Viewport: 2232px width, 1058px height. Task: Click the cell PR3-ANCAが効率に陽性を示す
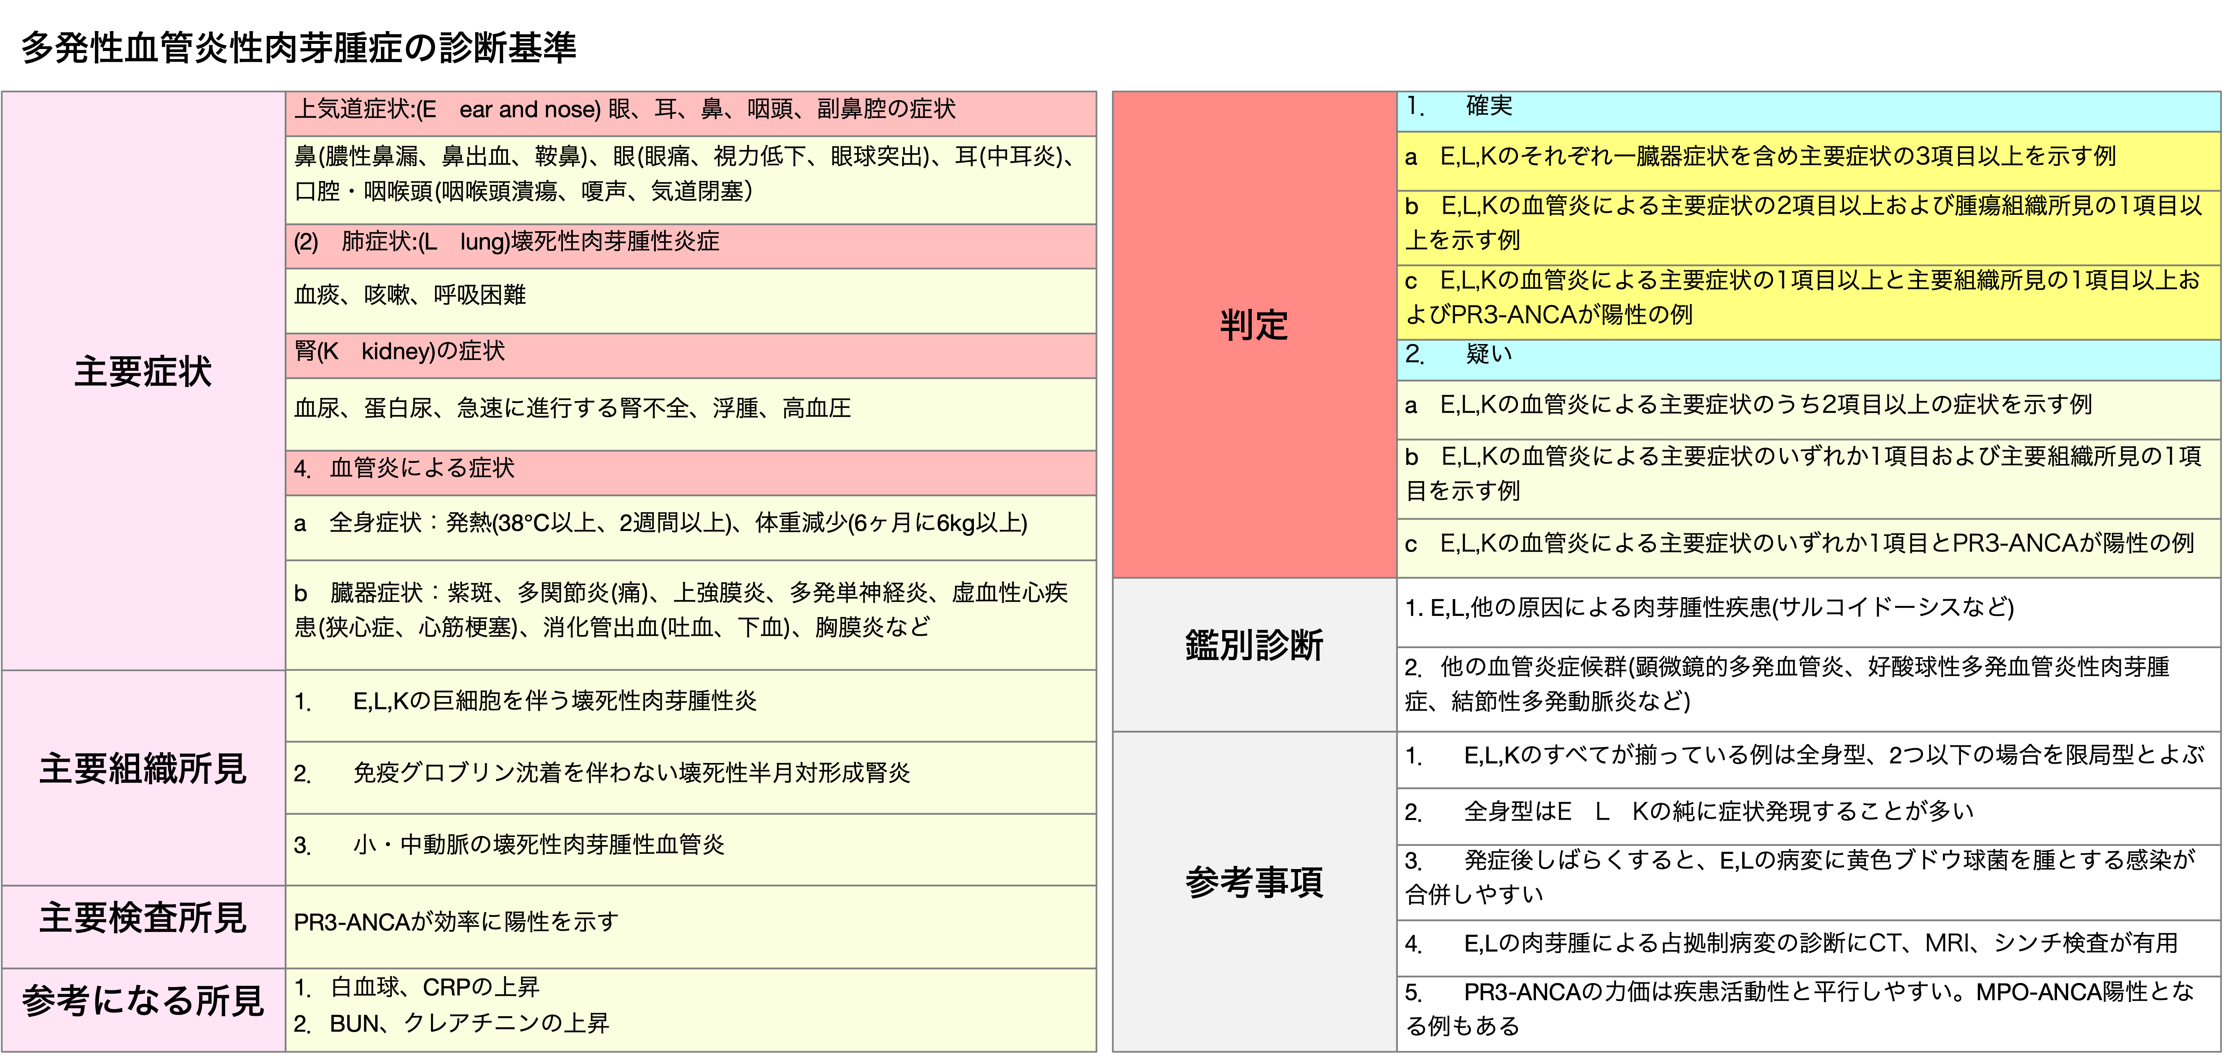tap(690, 926)
